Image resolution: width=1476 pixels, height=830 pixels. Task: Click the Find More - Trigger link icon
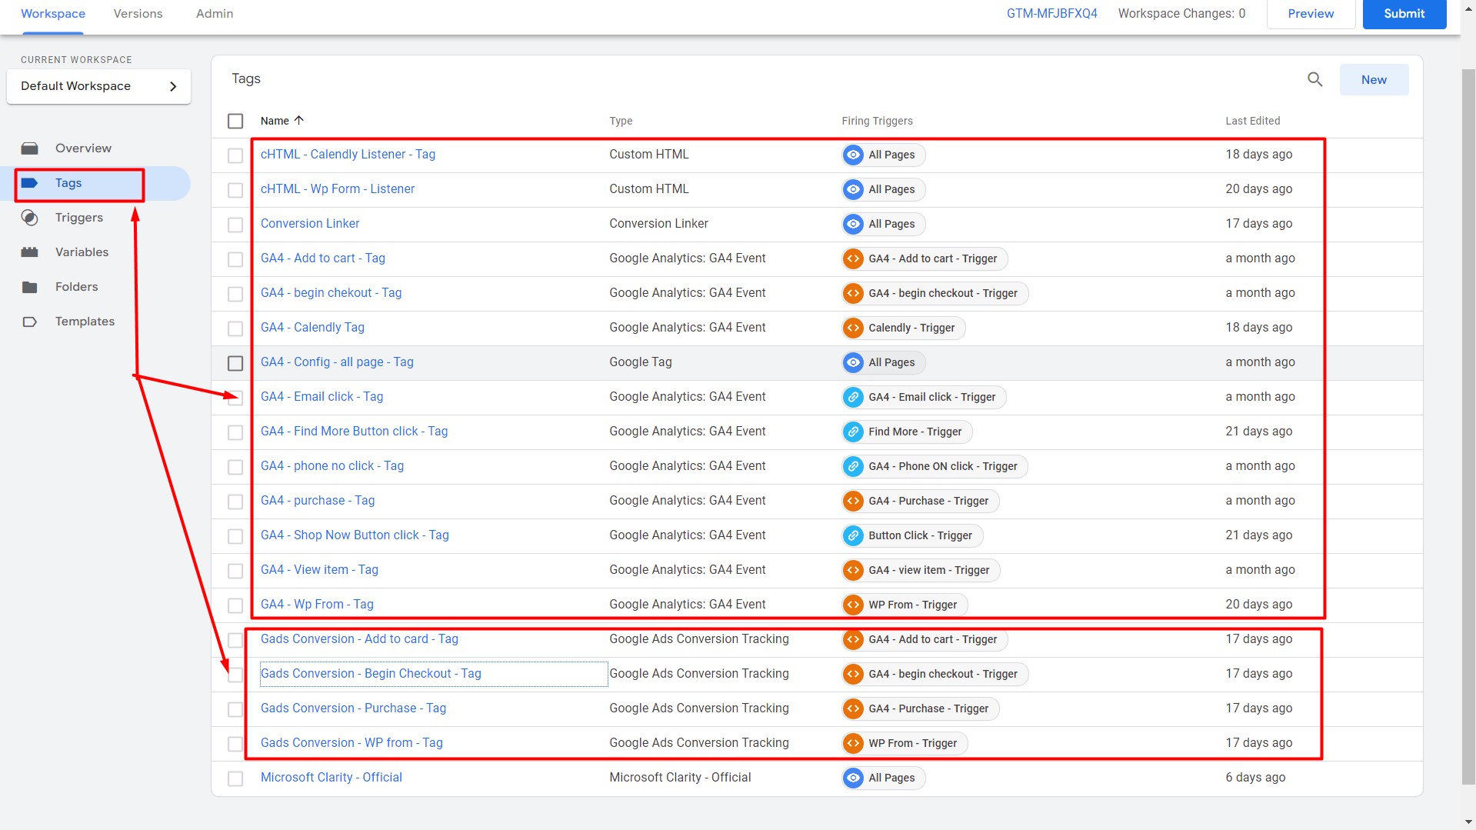point(853,432)
